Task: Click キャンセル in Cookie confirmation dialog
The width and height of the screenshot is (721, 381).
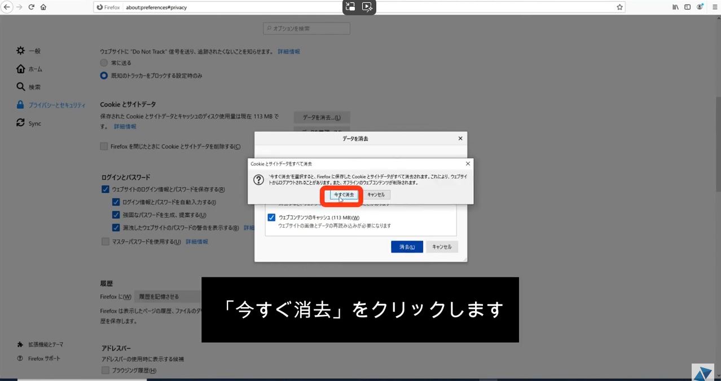Action: click(x=376, y=194)
